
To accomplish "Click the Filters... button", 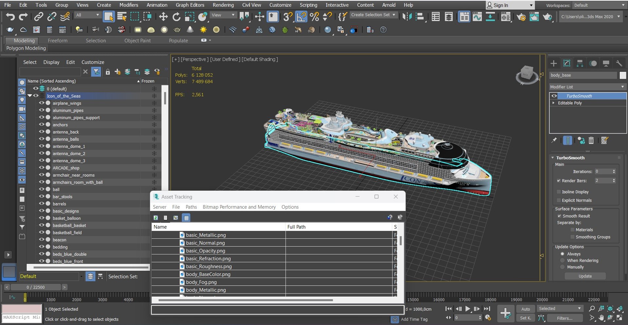I will click(x=565, y=318).
